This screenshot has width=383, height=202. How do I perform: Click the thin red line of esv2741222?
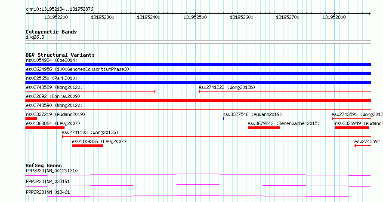(285, 92)
